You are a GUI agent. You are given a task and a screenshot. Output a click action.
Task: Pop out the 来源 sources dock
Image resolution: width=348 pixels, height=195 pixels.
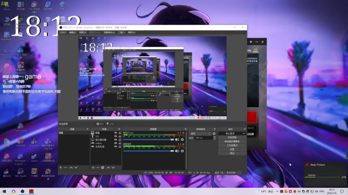pyautogui.click(x=119, y=129)
